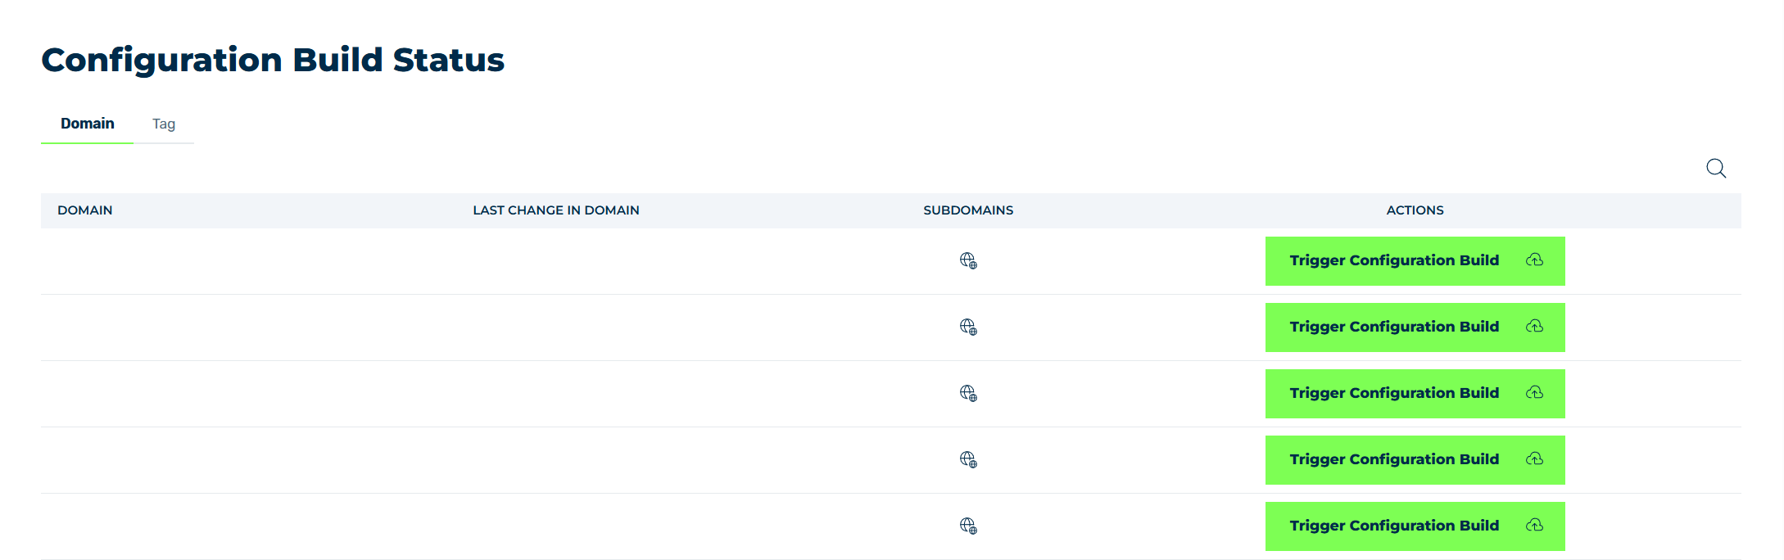Select the Domain tab
1784x560 pixels.
[x=88, y=124]
